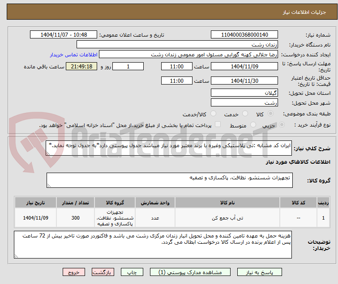Click the unit cell عدد
Screen dimensions: 338x284
pos(155,218)
